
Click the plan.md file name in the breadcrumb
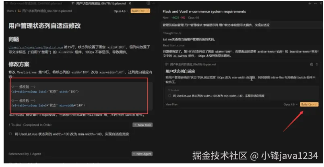pos(47,11)
